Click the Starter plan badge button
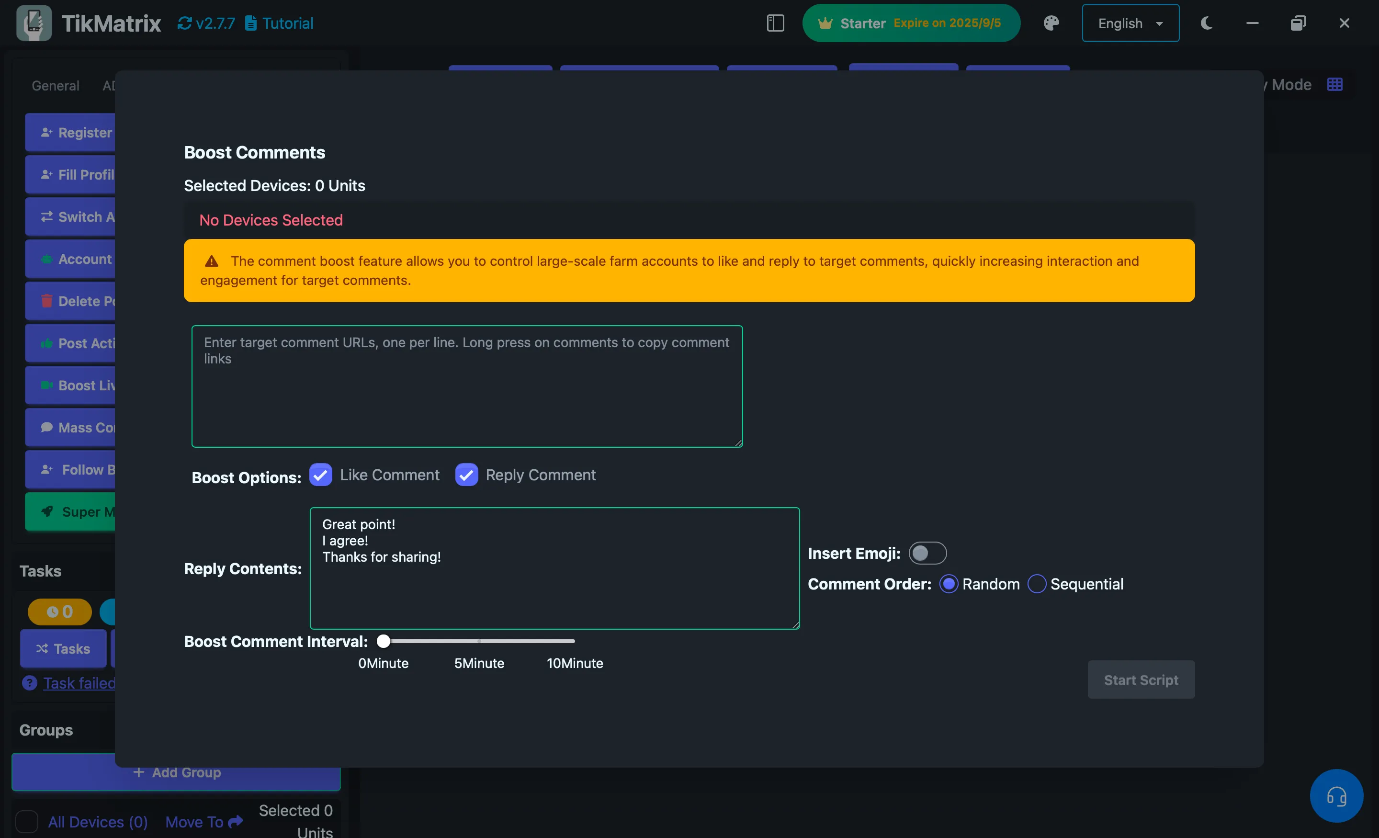 pos(911,23)
